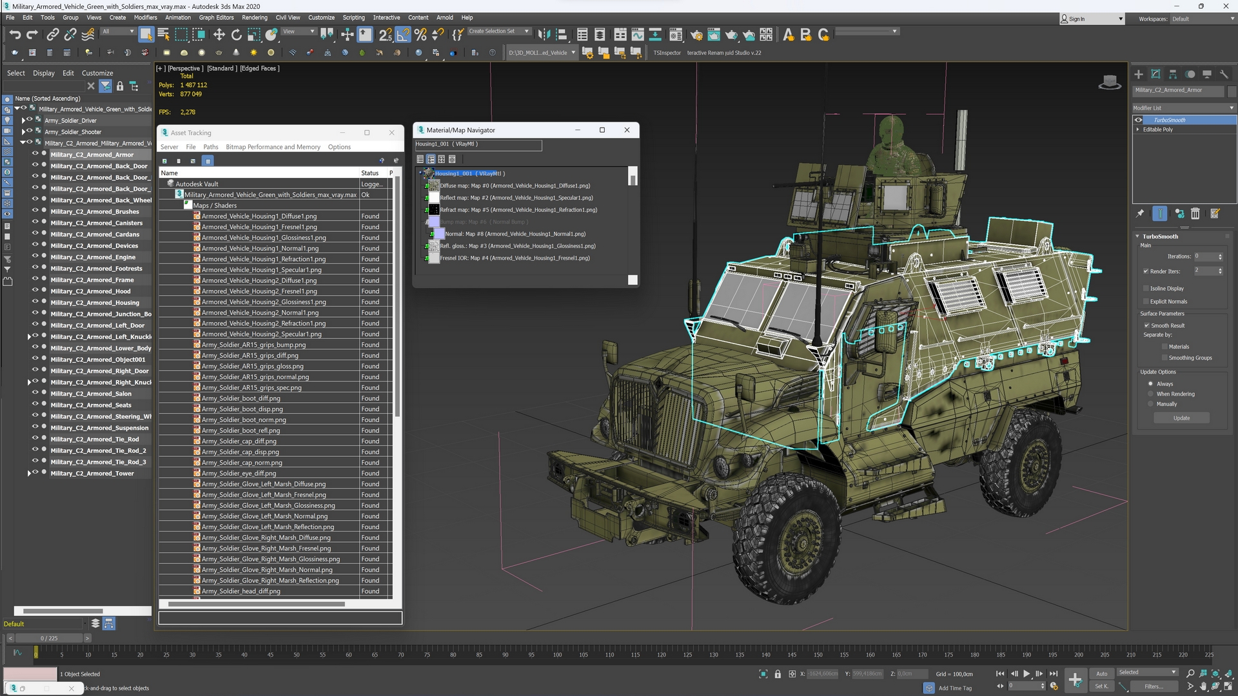
Task: Enable Isoline Display checkbox
Action: pos(1146,289)
